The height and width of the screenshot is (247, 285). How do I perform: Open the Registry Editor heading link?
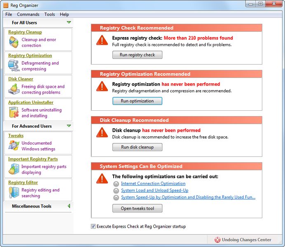coord(23,182)
